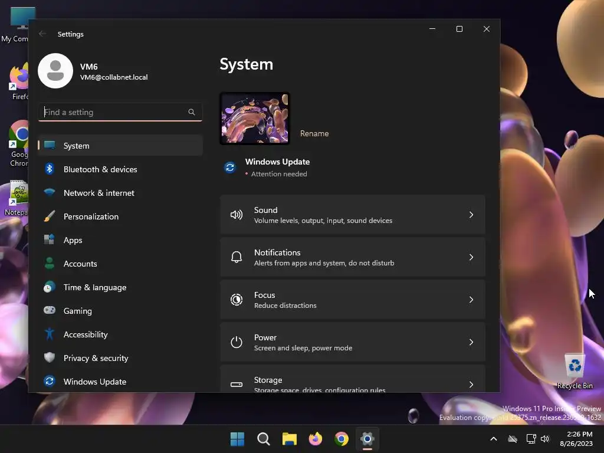Screen dimensions: 604x453
Task: Expand Sound with its chevron arrow
Action: pos(471,215)
